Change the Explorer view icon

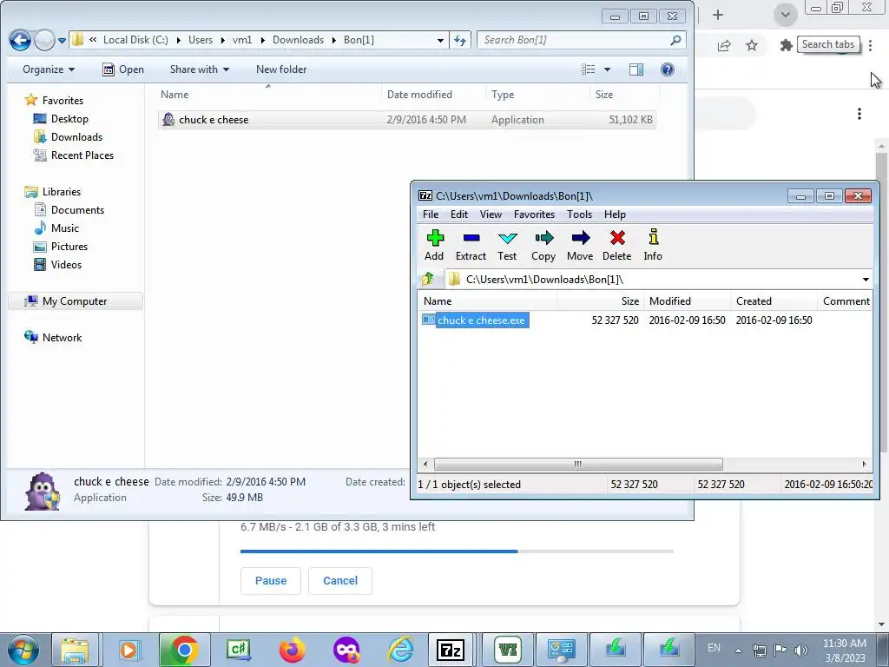point(589,69)
